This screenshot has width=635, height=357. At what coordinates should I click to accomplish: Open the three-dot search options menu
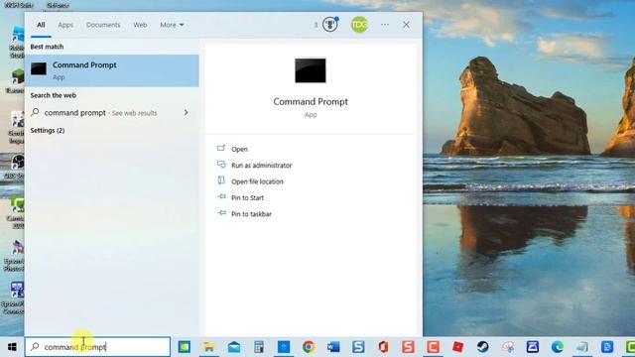click(385, 25)
